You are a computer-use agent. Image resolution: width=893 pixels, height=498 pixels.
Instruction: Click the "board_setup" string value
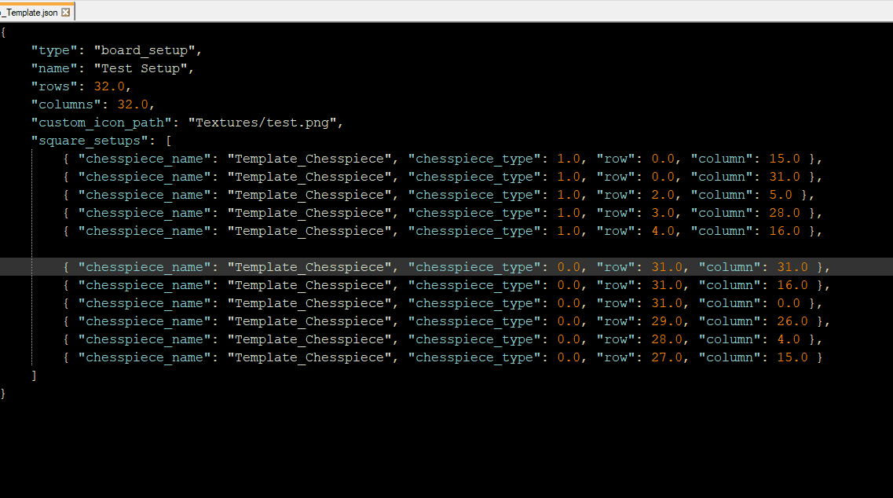tap(145, 51)
